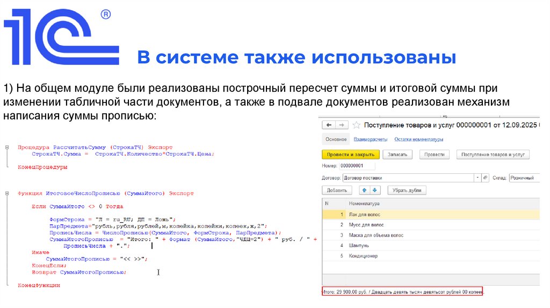Screen dimensions: 550x308
Task: Click the Итого summary text in footer
Action: click(402, 291)
